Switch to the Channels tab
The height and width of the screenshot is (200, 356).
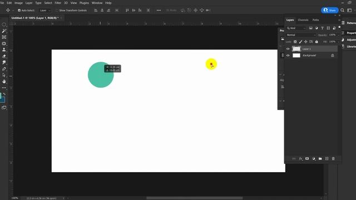[303, 20]
